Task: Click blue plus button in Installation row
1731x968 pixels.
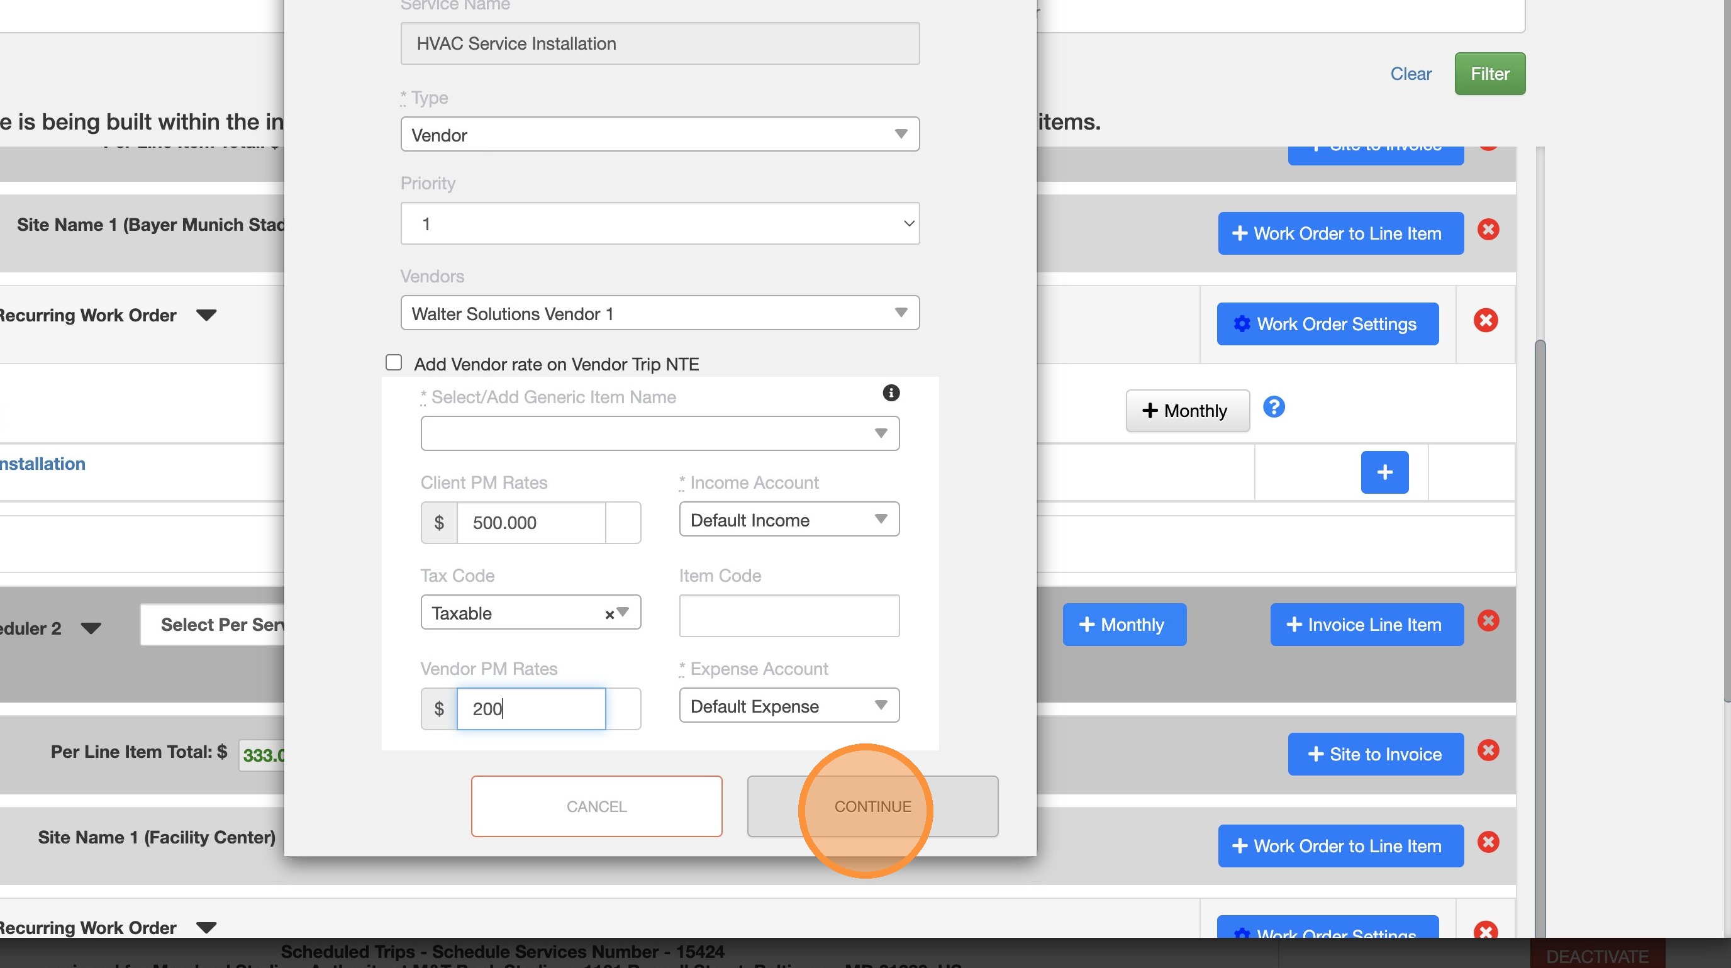Action: point(1384,472)
